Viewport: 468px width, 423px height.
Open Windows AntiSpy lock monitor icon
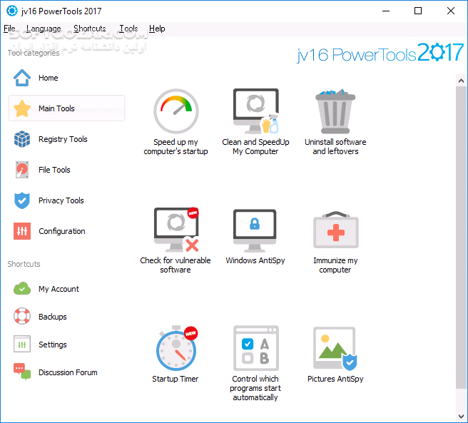255,230
